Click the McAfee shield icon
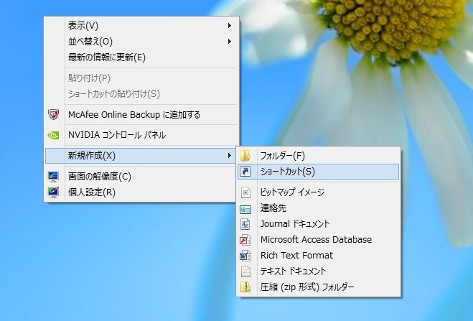 [x=53, y=114]
